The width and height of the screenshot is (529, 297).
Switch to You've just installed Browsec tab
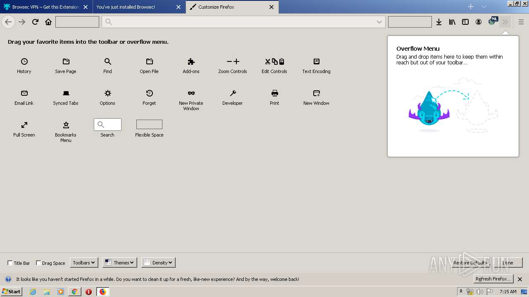click(138, 7)
